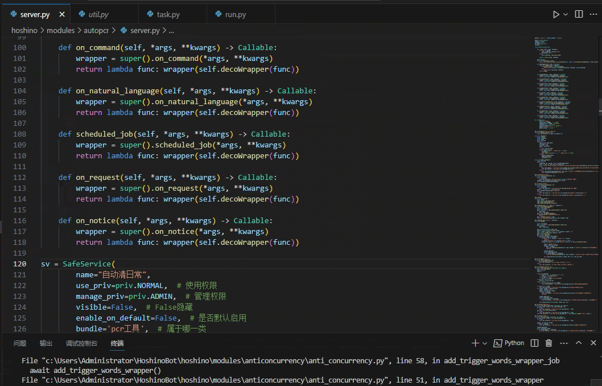Viewport: 602px width, 386px height.
Task: Open more editor actions with the ellipsis icon
Action: click(593, 14)
